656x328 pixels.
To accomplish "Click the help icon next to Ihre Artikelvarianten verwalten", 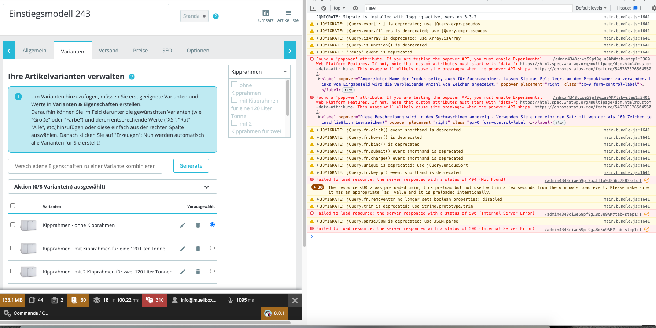I will click(132, 77).
